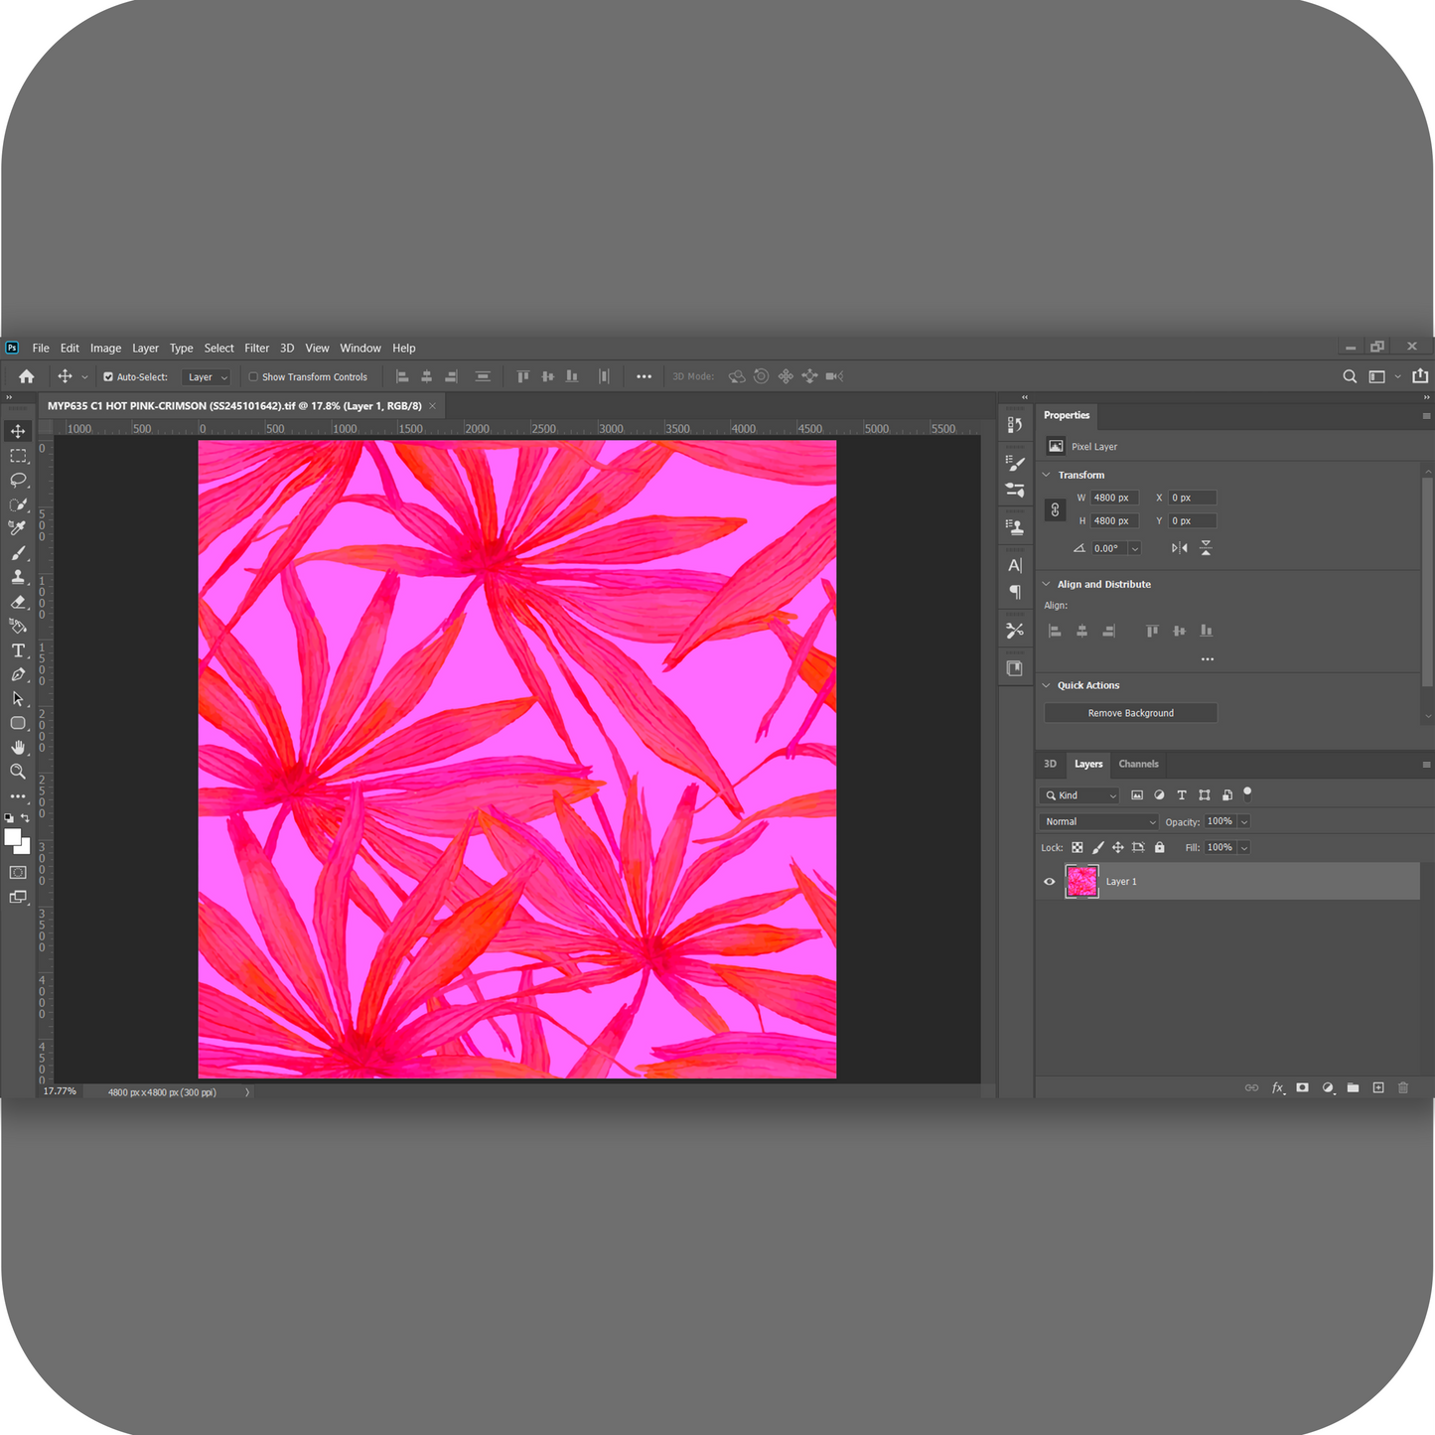Viewport: 1435px width, 1435px height.
Task: Select the Rounded Rectangle shape tool
Action: pyautogui.click(x=18, y=723)
